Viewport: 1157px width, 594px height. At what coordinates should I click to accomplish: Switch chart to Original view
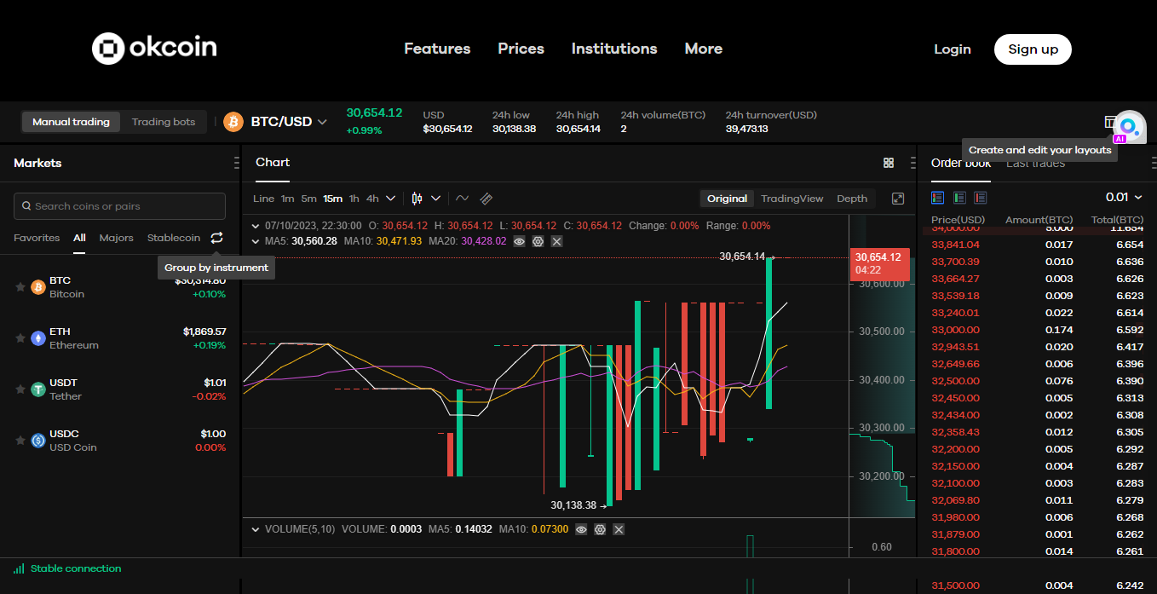coord(727,199)
